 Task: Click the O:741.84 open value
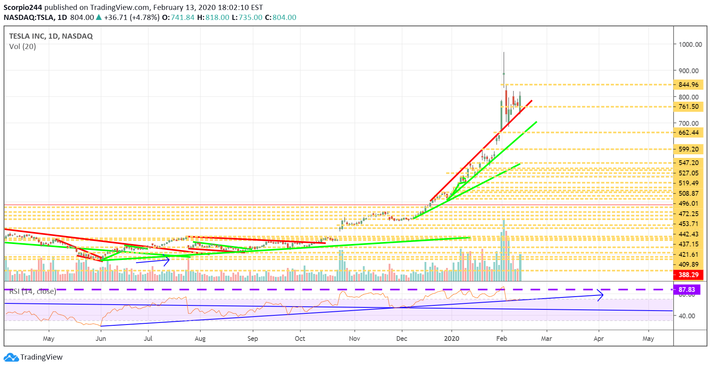[x=178, y=18]
